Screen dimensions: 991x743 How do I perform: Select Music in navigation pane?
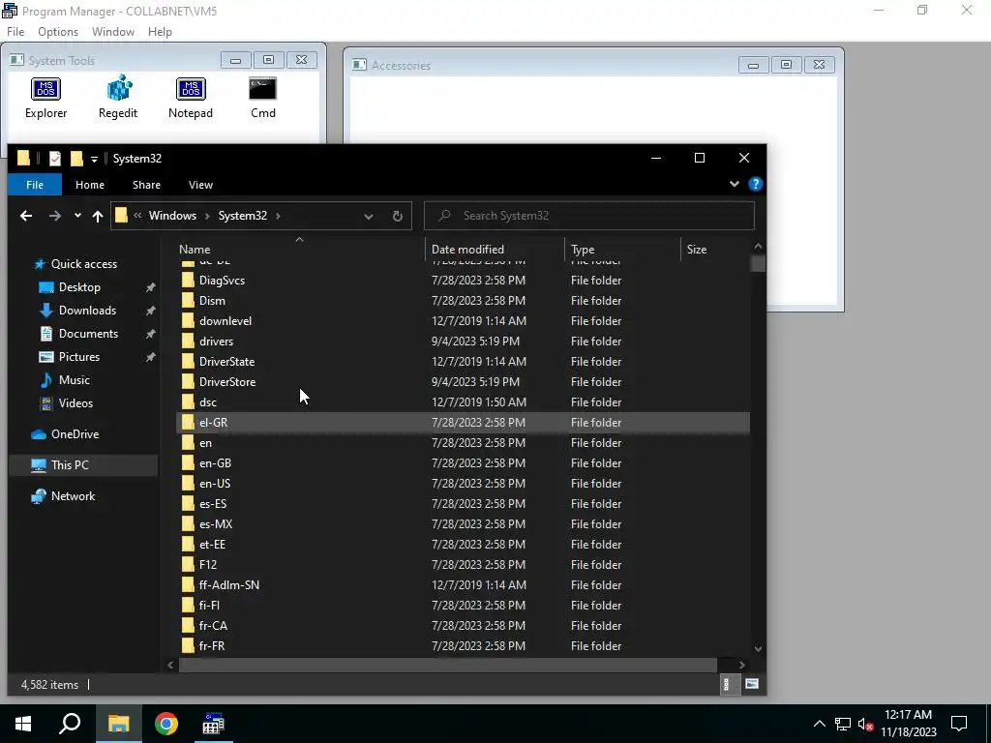coord(74,379)
